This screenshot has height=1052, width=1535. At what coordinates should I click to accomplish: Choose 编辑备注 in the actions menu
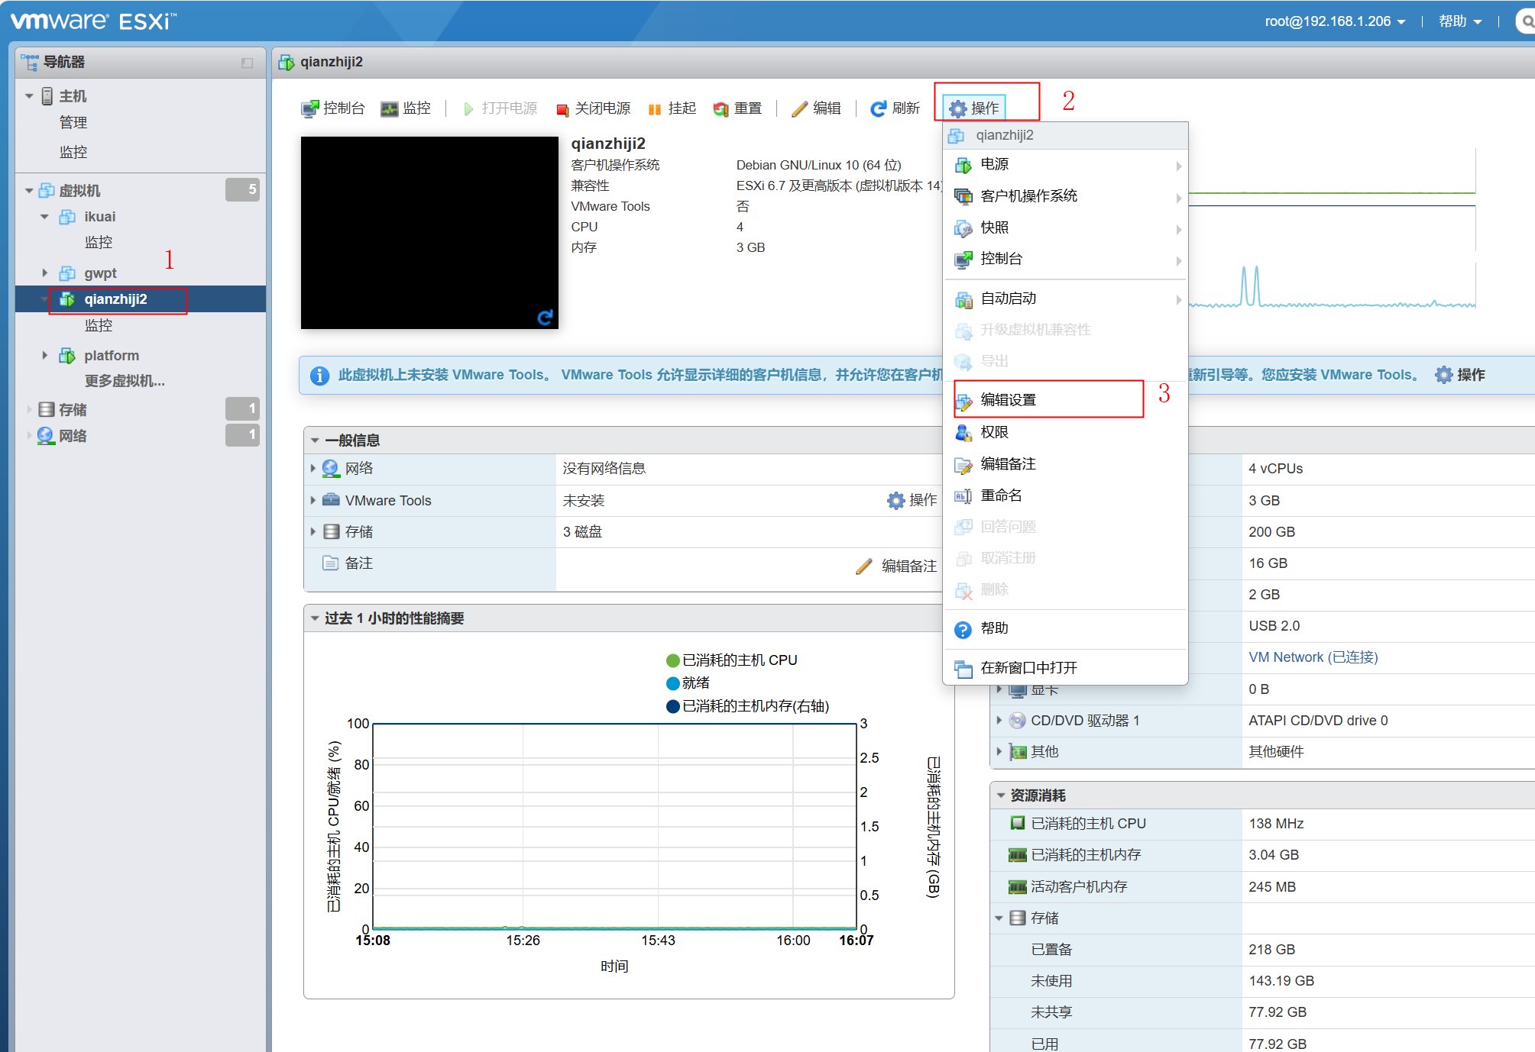1065,464
